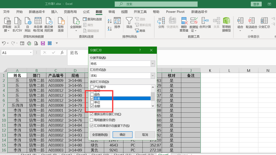Image resolution: width=276 pixels, height=155 pixels.
Task: Click the 全部删除(R) button
Action: click(x=100, y=135)
